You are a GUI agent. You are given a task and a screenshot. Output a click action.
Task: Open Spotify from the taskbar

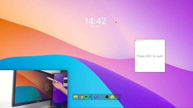[x=86, y=97]
